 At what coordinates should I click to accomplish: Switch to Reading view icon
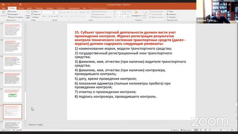pyautogui.click(x=205, y=130)
